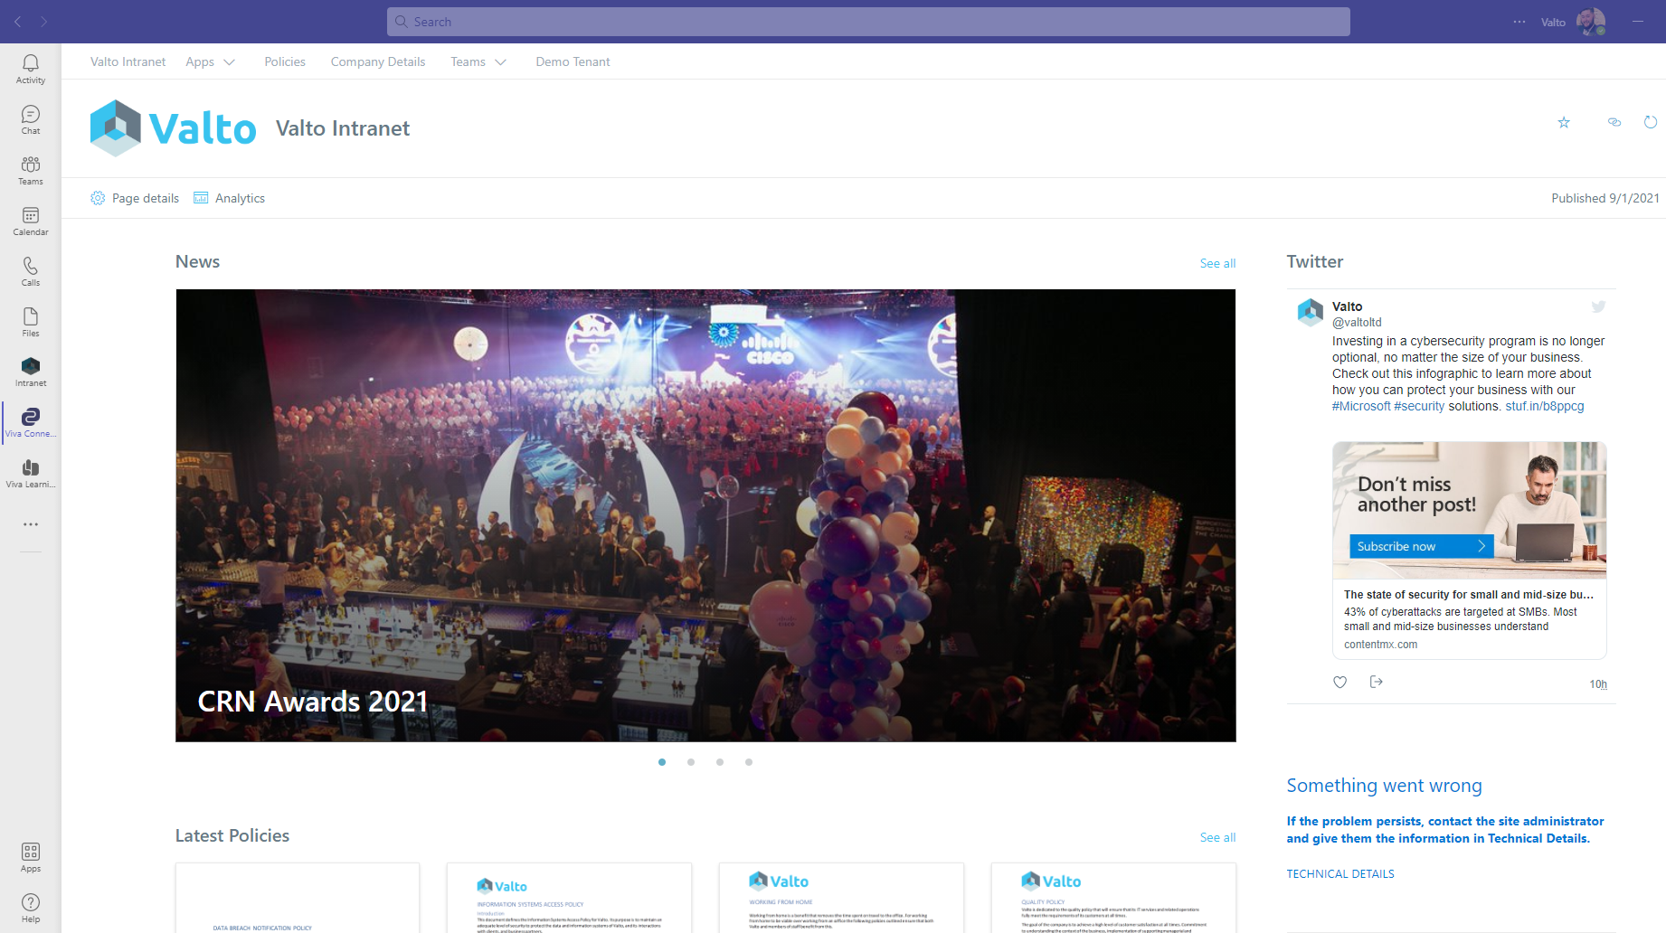Select the second news carousel dot
The height and width of the screenshot is (933, 1666).
691,762
